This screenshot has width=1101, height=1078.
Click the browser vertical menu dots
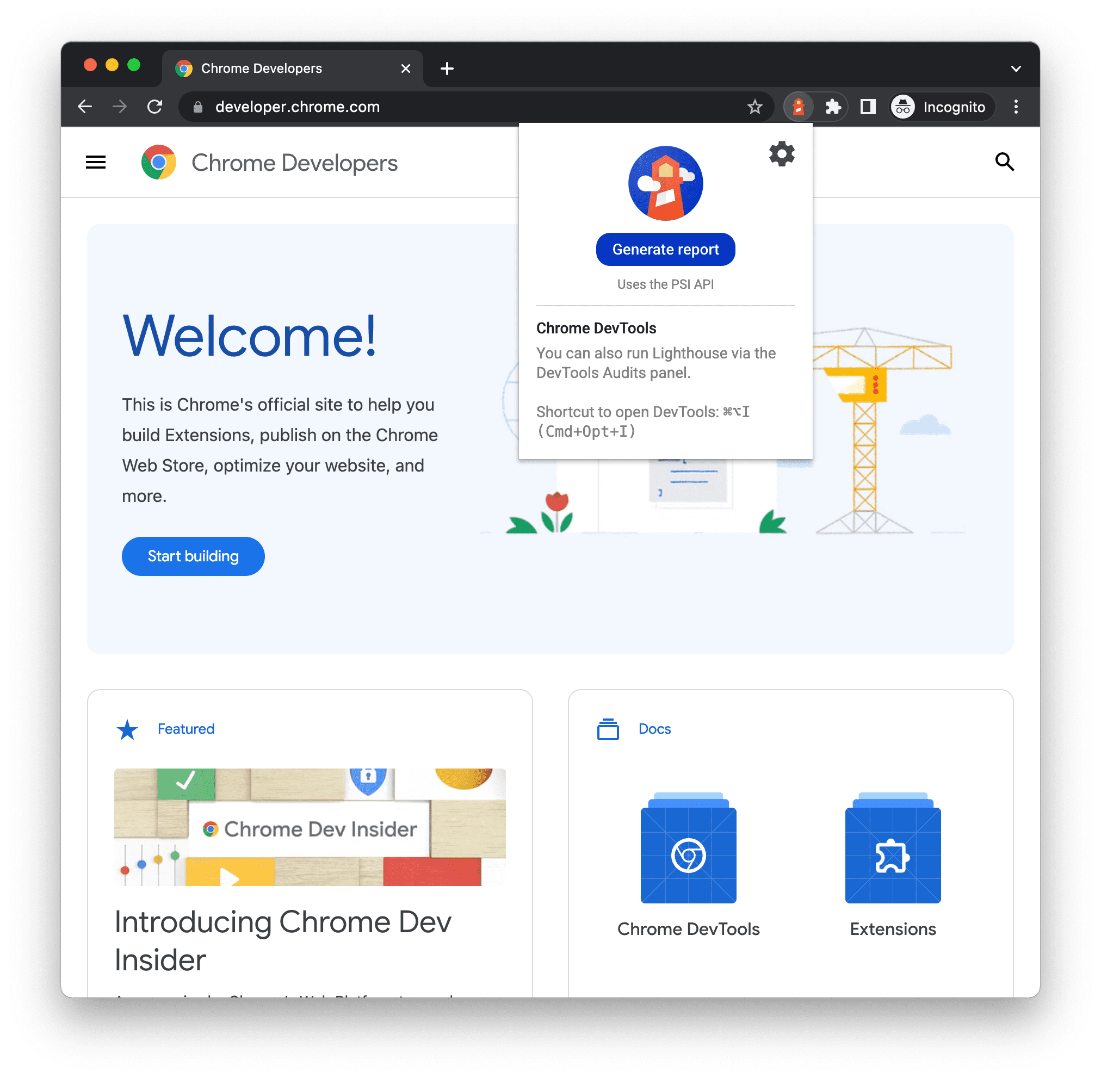click(1015, 108)
